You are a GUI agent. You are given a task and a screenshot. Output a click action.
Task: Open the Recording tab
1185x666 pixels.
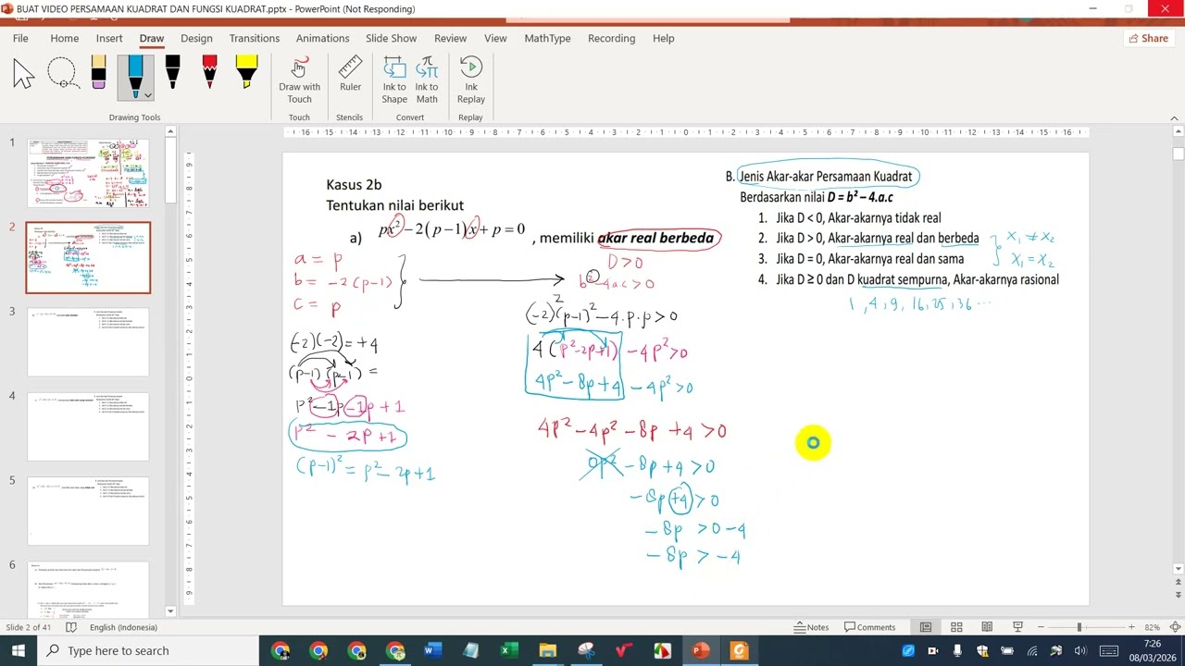coord(611,38)
